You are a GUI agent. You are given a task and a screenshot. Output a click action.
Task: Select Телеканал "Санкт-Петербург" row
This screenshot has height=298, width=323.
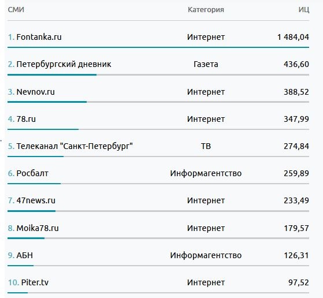tap(158, 147)
